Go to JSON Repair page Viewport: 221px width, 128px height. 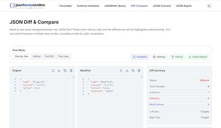coord(184,6)
